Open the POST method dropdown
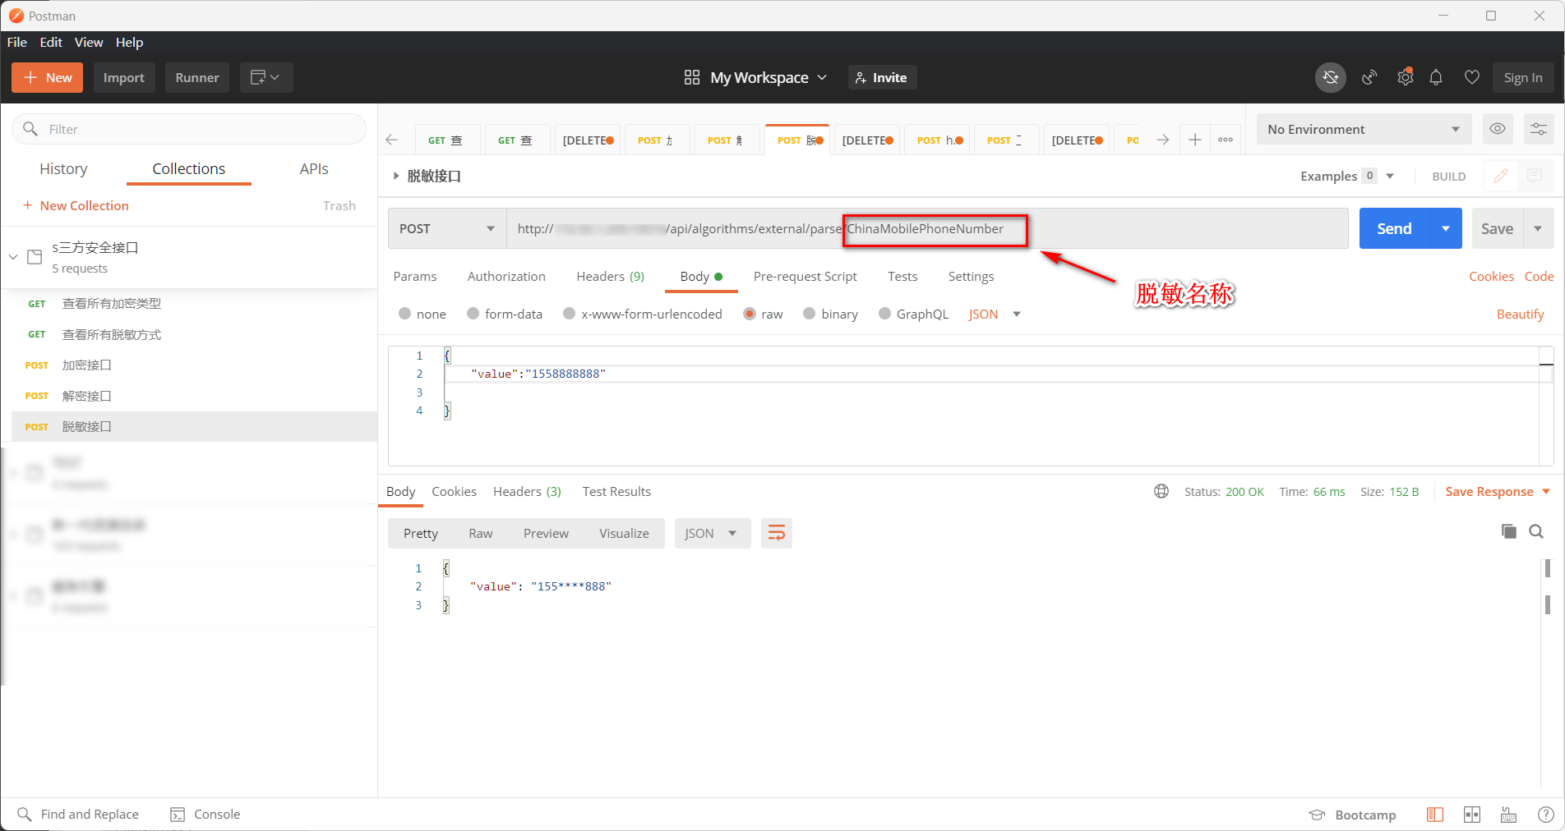Viewport: 1565px width, 831px height. click(x=446, y=229)
